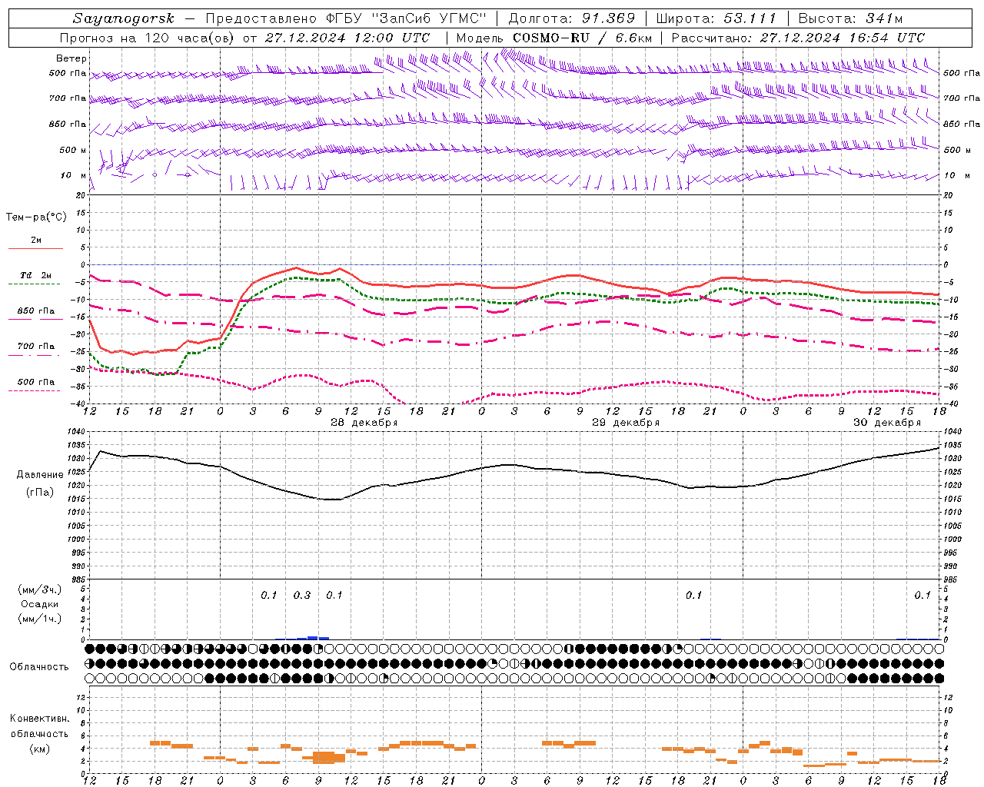Click the '500 м' wind level label on left
Screen dimensions: 984x787
74,150
